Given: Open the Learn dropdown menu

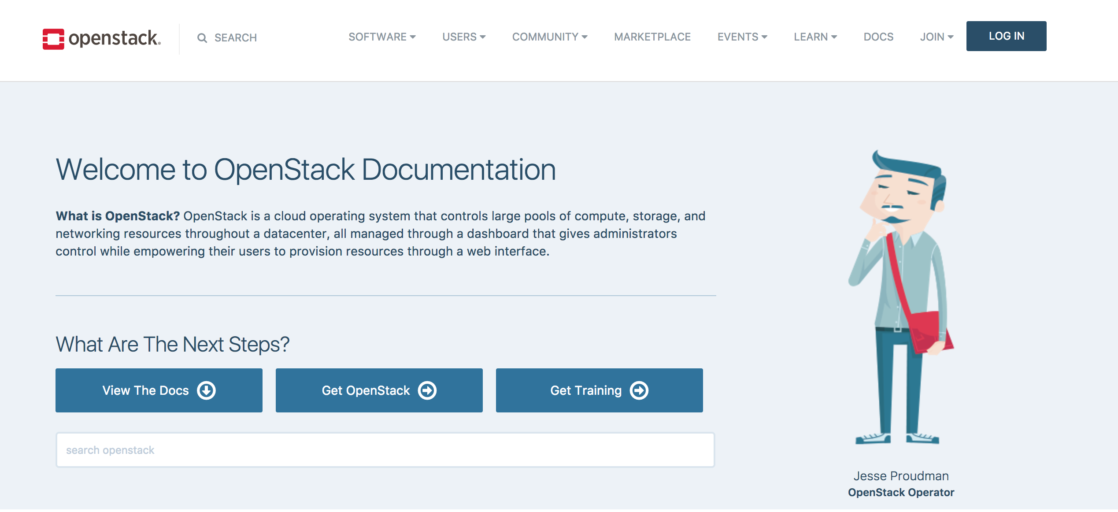Looking at the screenshot, I should coord(815,37).
